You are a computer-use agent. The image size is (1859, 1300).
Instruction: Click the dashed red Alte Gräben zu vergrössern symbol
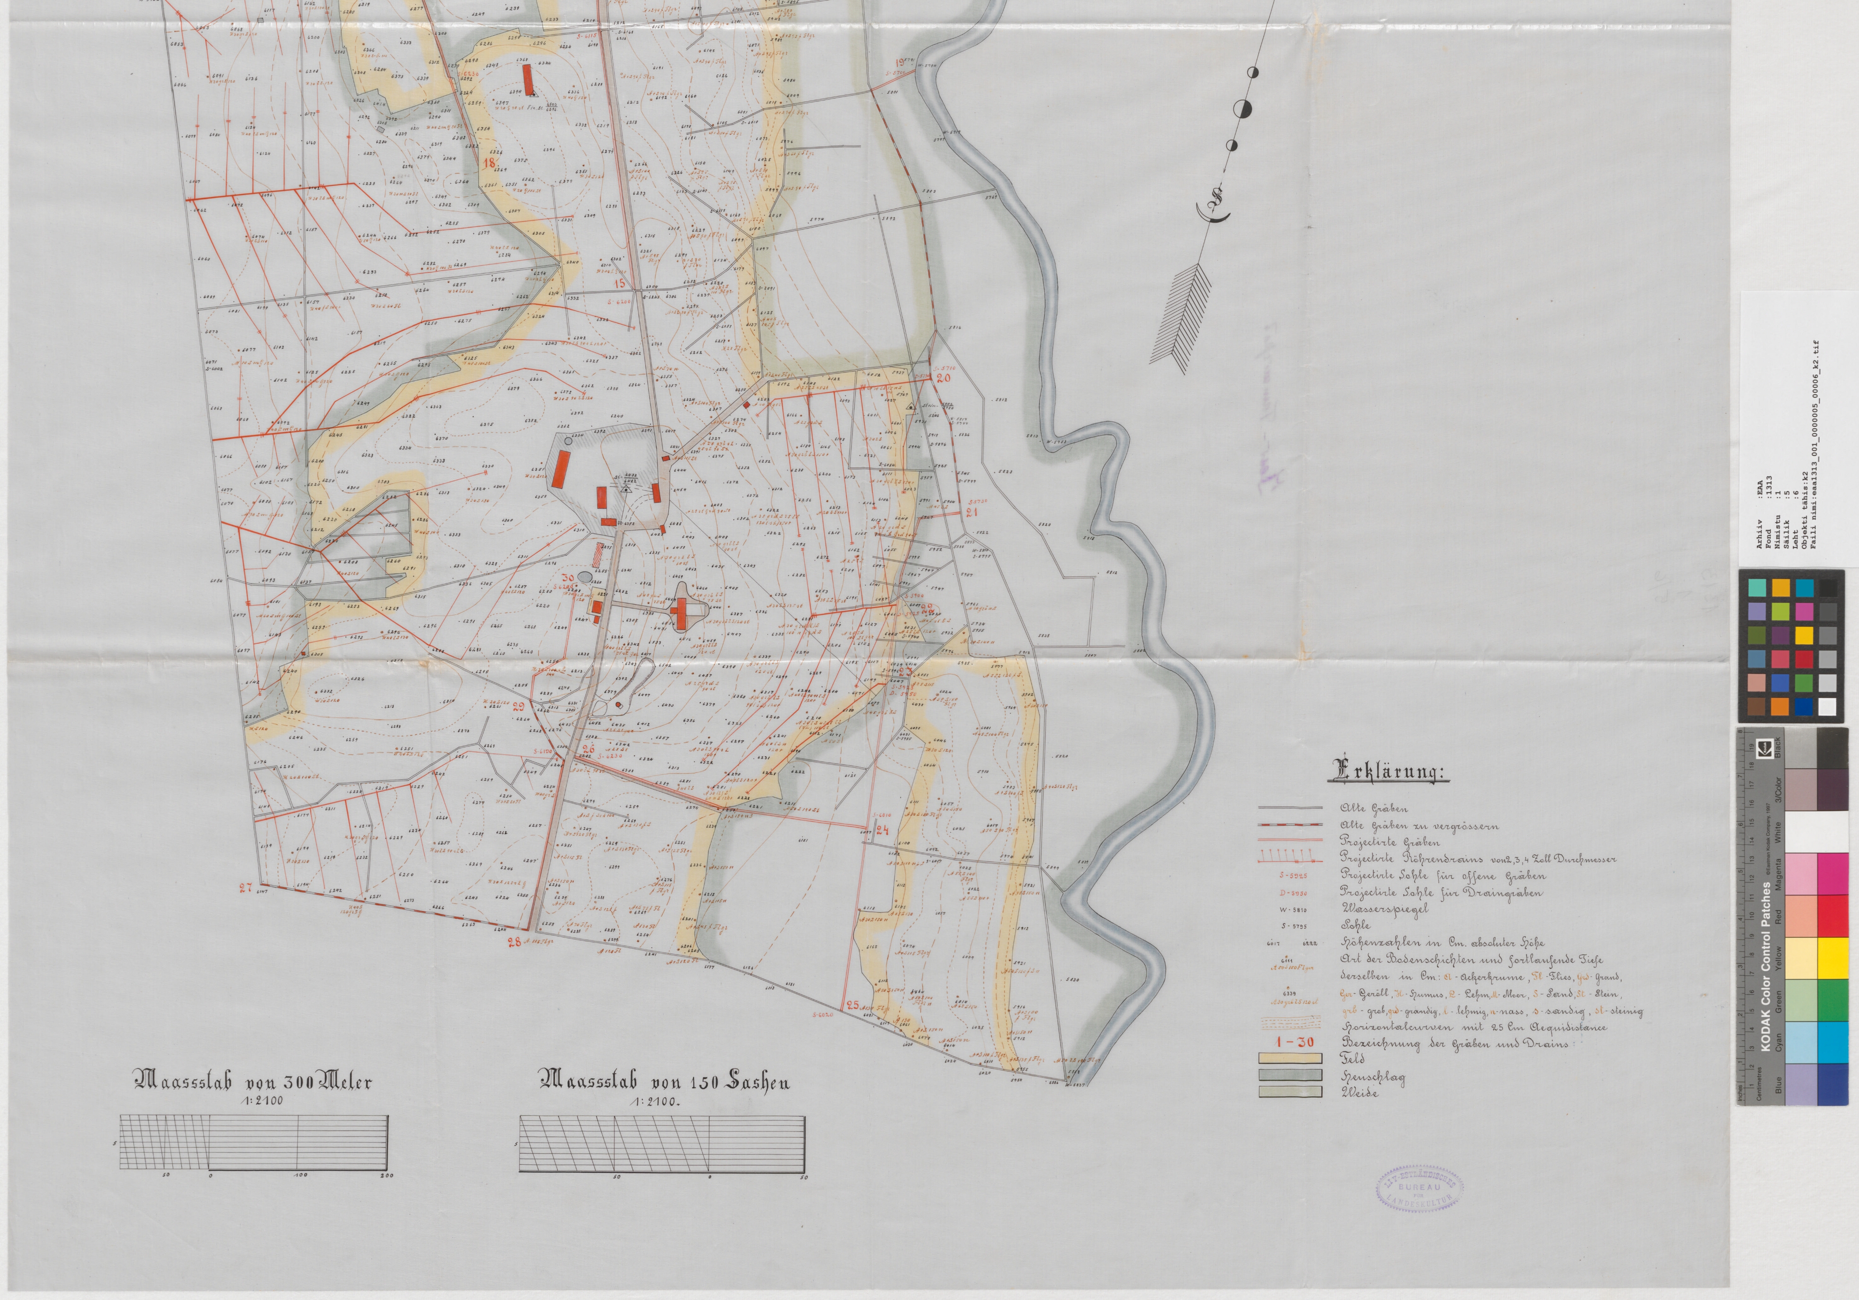pyautogui.click(x=1290, y=826)
